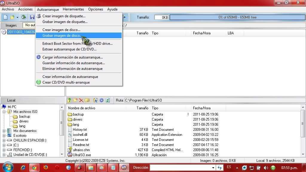Open the Ayuda menu
This screenshot has width=306, height=172.
coord(112,9)
